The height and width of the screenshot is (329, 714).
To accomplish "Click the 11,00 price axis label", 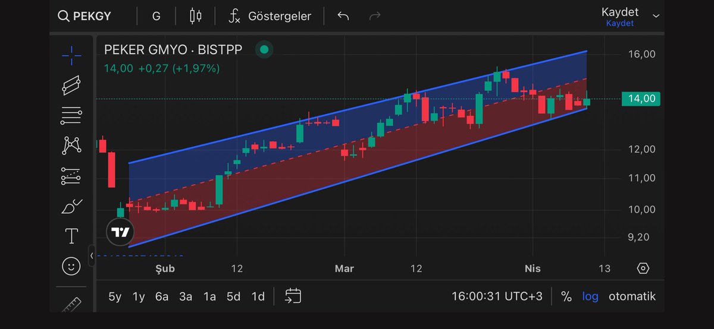I will click(x=641, y=178).
